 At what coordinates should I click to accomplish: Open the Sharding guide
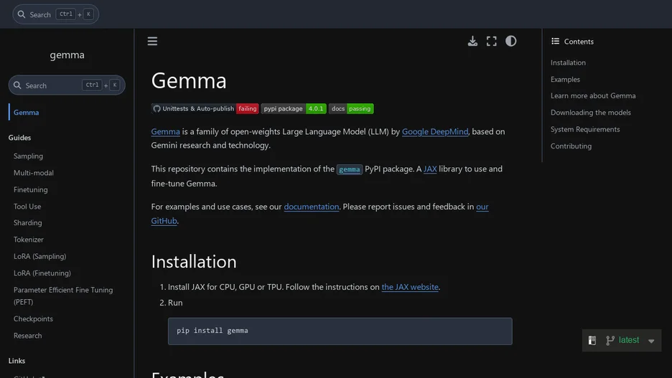(28, 222)
